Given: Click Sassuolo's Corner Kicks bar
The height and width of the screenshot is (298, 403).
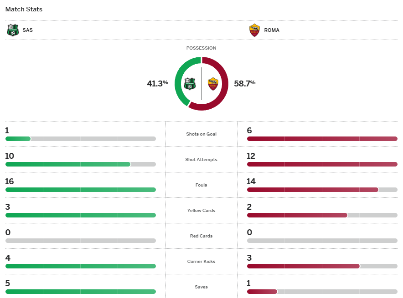Looking at the screenshot, I should coord(80,266).
